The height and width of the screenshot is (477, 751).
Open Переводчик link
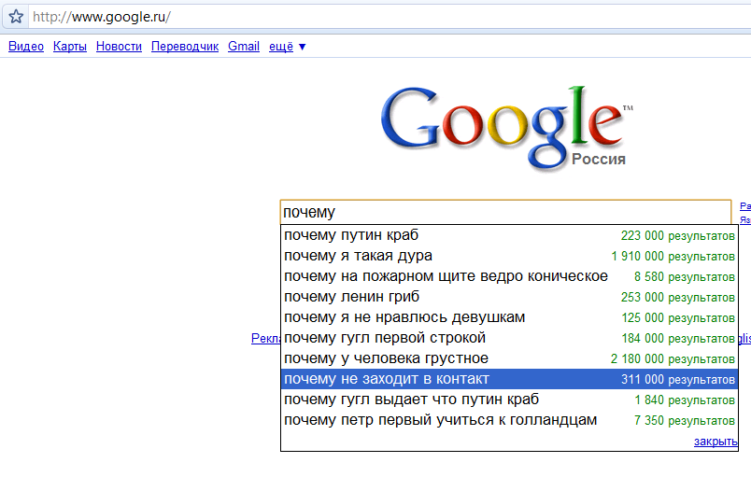click(185, 47)
